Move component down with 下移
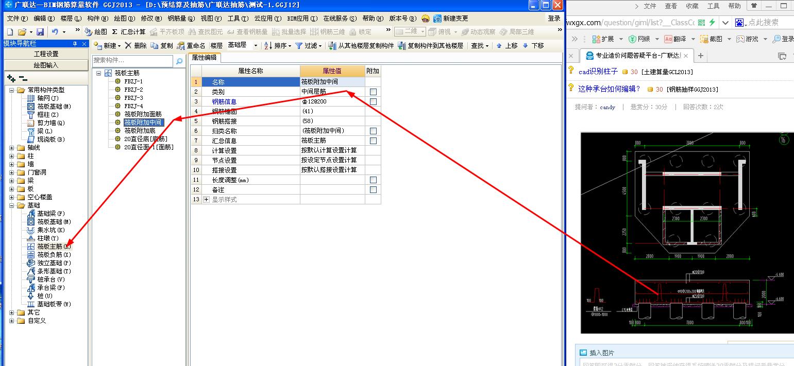Screen dimensions: 794x366 click(533, 45)
